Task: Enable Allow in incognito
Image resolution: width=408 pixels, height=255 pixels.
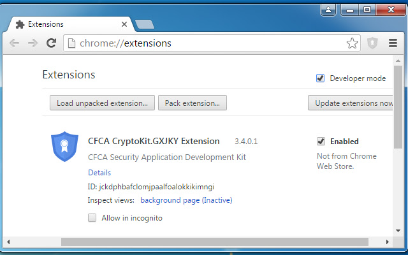Action: coord(92,218)
